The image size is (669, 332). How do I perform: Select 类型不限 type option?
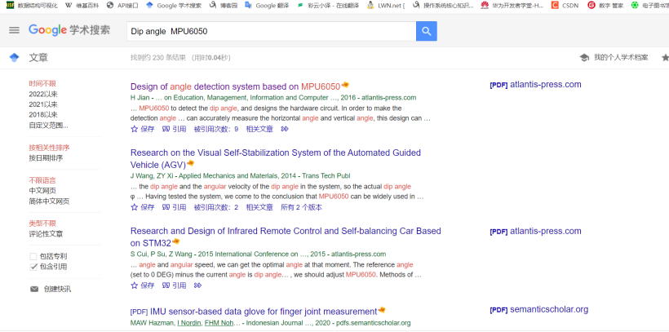42,224
